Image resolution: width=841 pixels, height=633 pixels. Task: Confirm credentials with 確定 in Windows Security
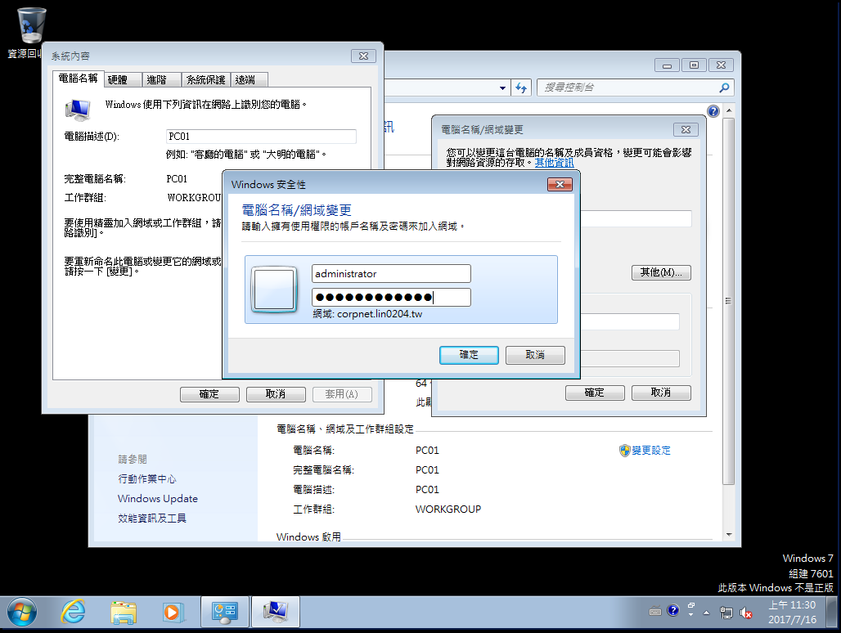click(469, 355)
